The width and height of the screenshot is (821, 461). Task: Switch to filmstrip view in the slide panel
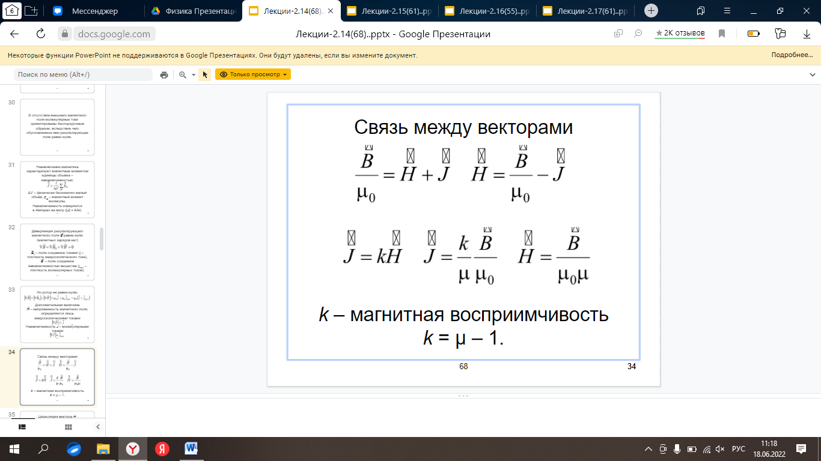(22, 427)
